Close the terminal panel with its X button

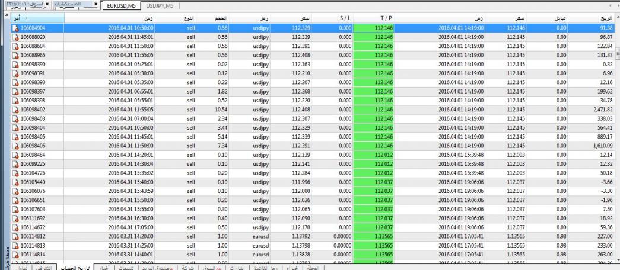(5, 14)
